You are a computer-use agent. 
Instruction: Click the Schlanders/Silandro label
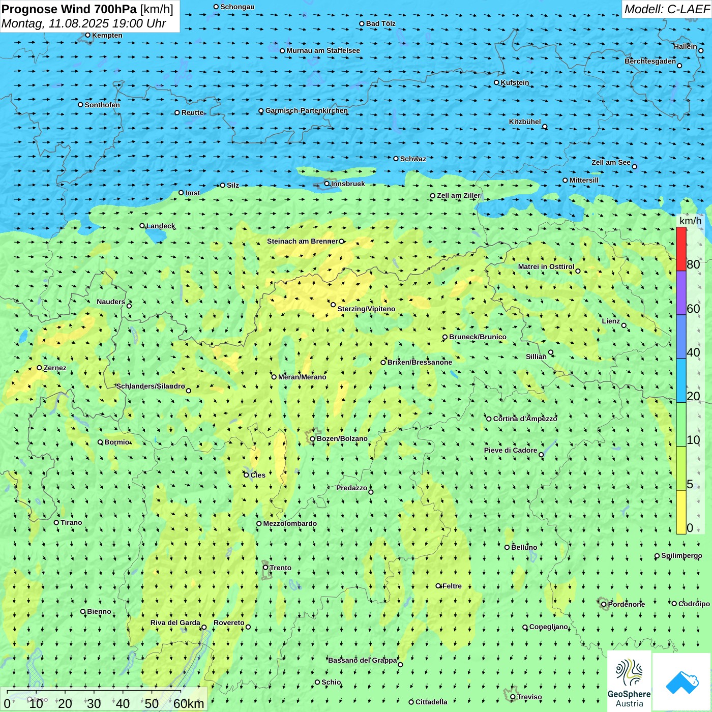tap(151, 386)
